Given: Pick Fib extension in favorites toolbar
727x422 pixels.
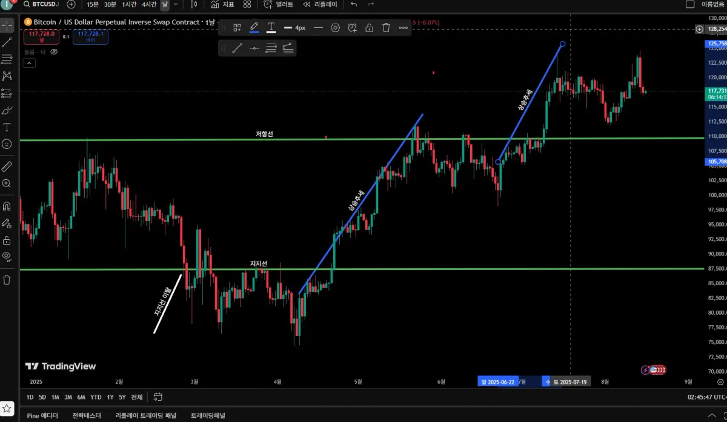Looking at the screenshot, I should point(288,48).
